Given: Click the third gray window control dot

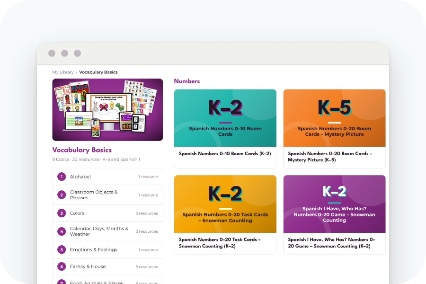Looking at the screenshot, I should point(78,53).
